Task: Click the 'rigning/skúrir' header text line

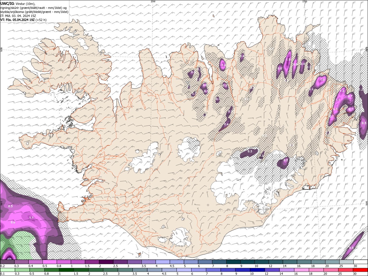Action: tap(34, 8)
